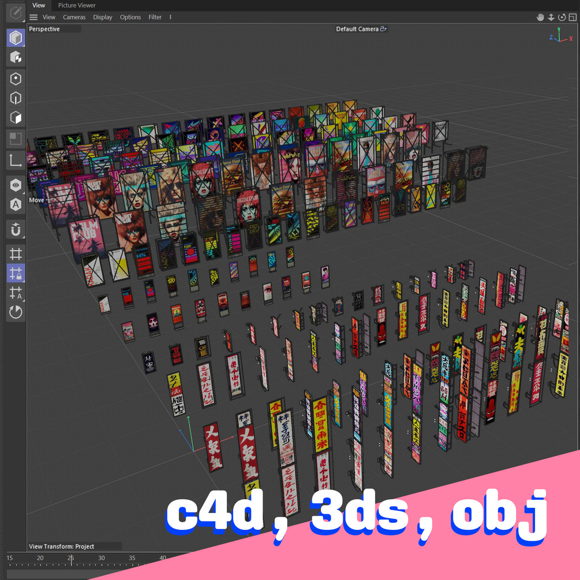
Task: Open the viewport hamburger menu
Action: [33, 17]
